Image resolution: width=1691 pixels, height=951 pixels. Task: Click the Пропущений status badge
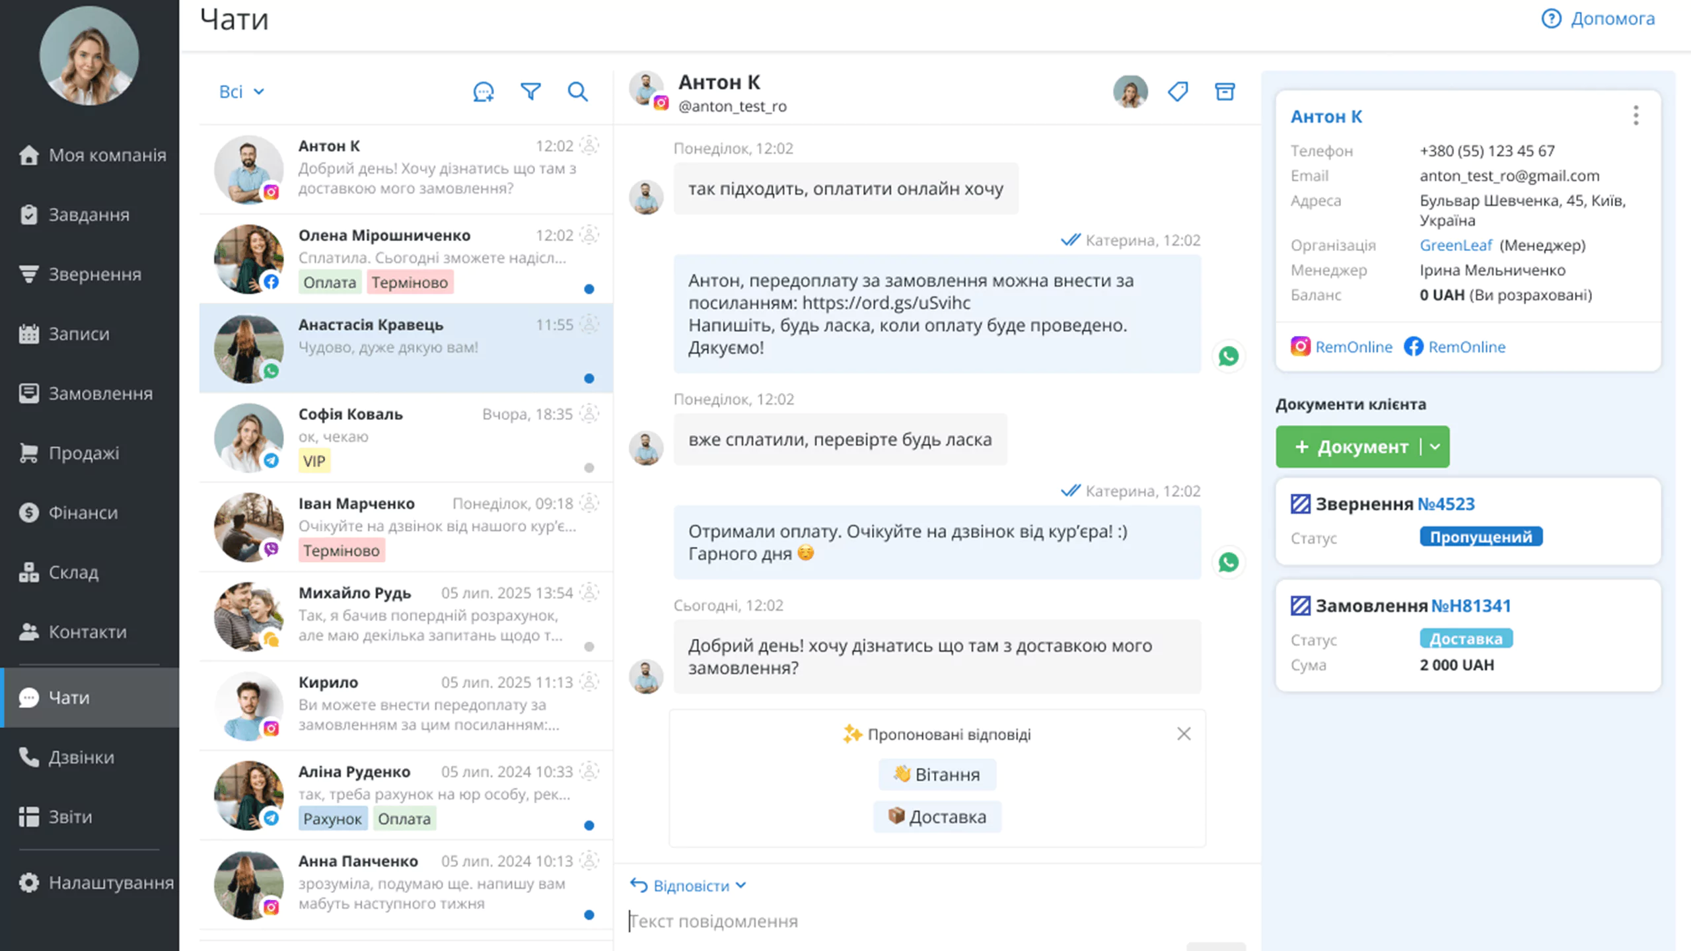pyautogui.click(x=1481, y=537)
